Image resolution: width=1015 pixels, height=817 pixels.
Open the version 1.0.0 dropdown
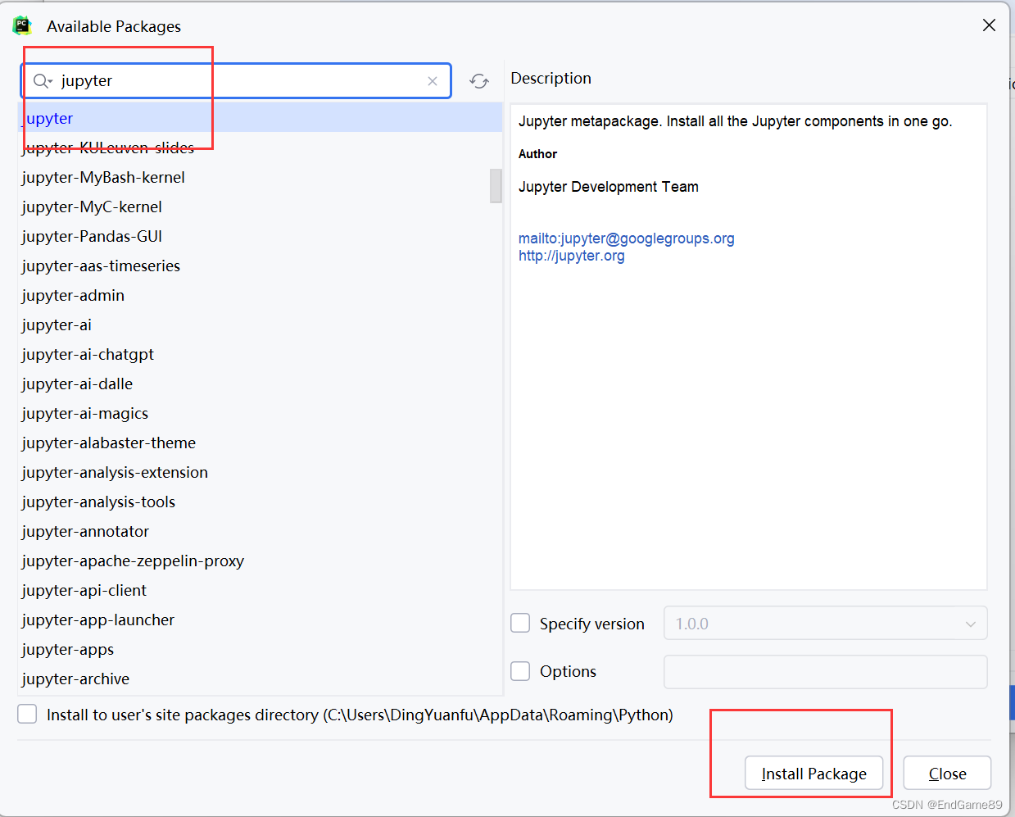825,624
